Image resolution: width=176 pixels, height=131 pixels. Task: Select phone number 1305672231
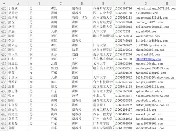click(x=122, y=31)
